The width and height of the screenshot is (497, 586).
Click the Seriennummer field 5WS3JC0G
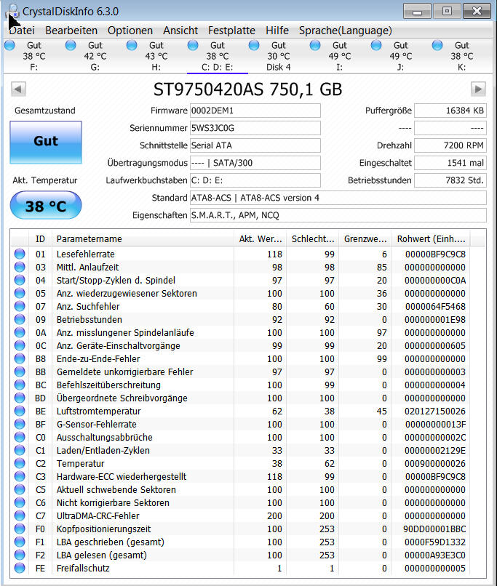pos(255,128)
